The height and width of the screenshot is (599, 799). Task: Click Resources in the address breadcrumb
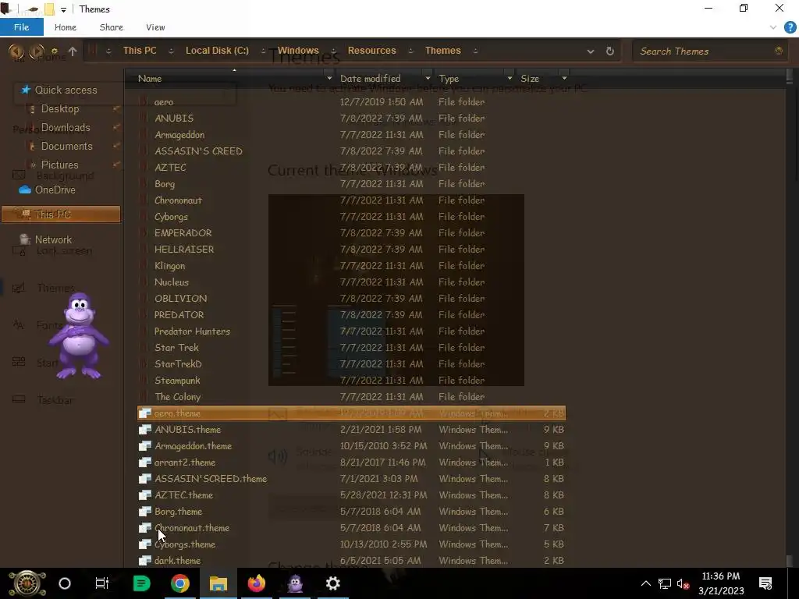click(372, 51)
